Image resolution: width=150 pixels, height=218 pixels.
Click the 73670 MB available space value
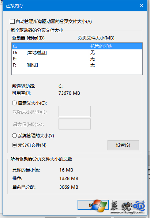69,93
